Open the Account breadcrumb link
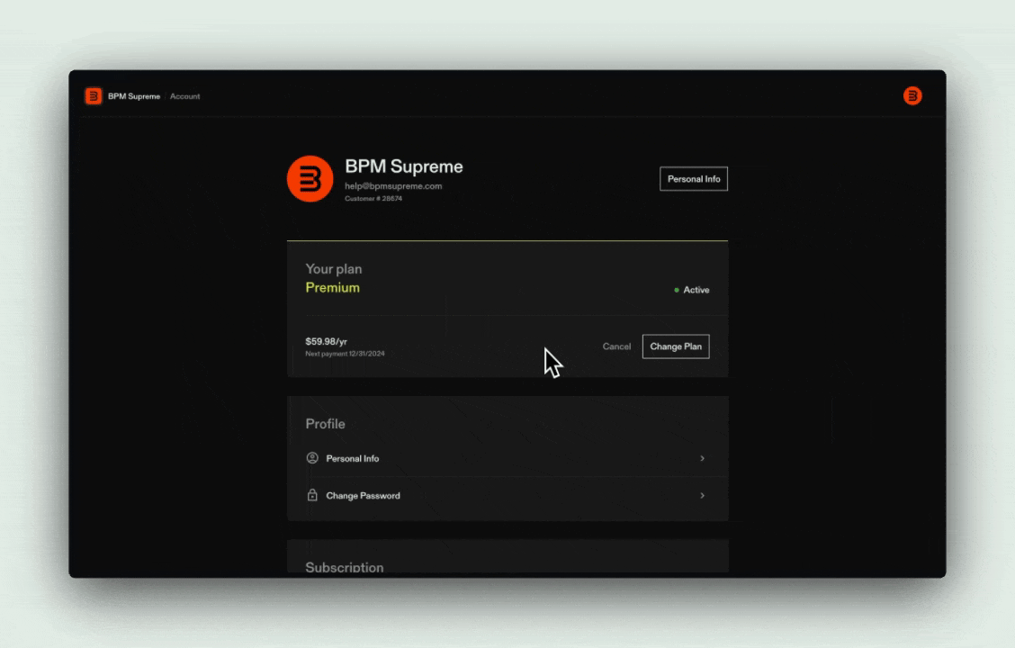This screenshot has height=648, width=1015. point(184,96)
